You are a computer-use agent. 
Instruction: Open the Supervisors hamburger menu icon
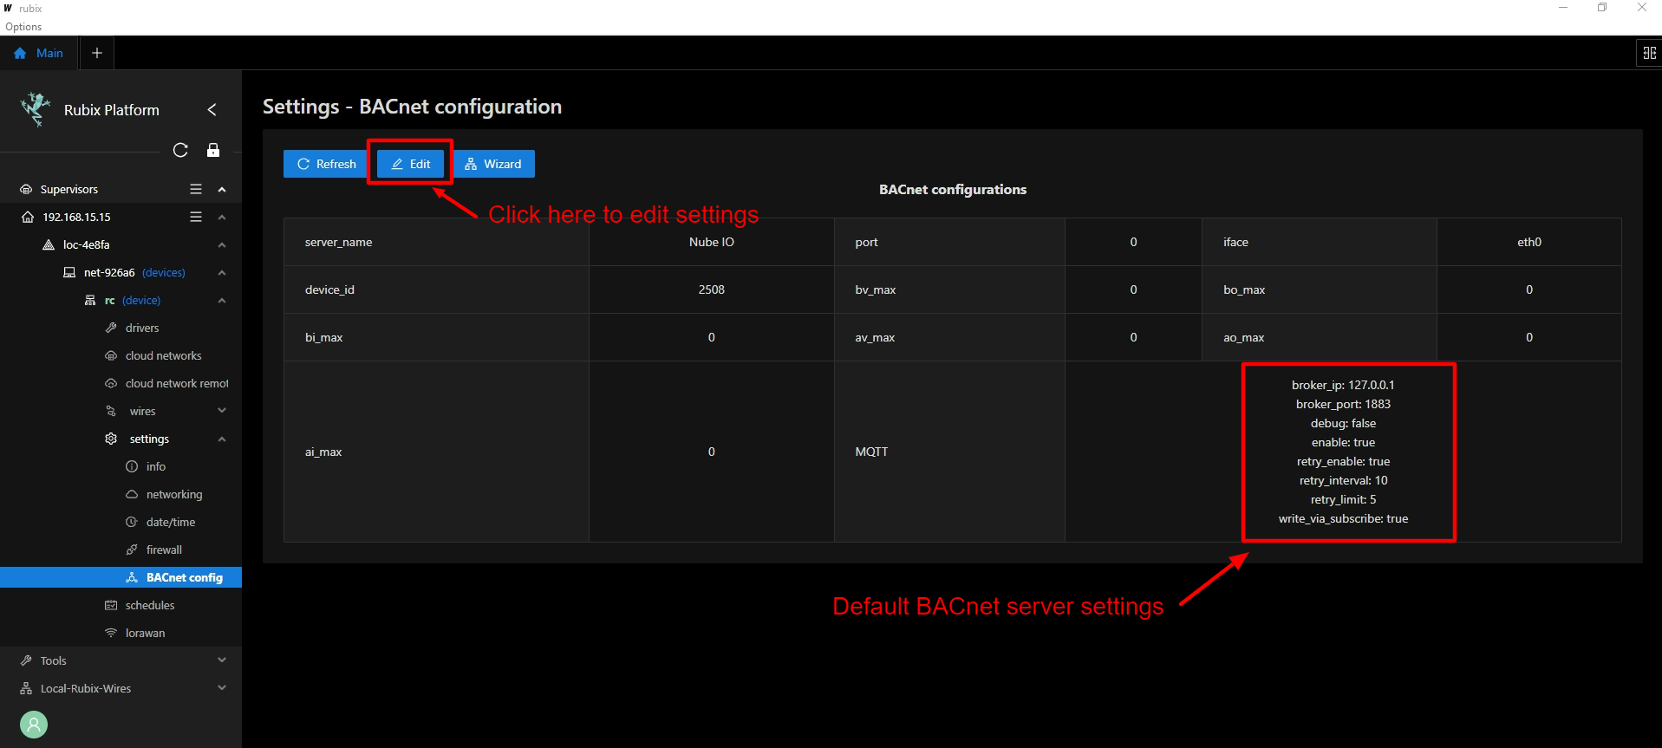pyautogui.click(x=196, y=189)
